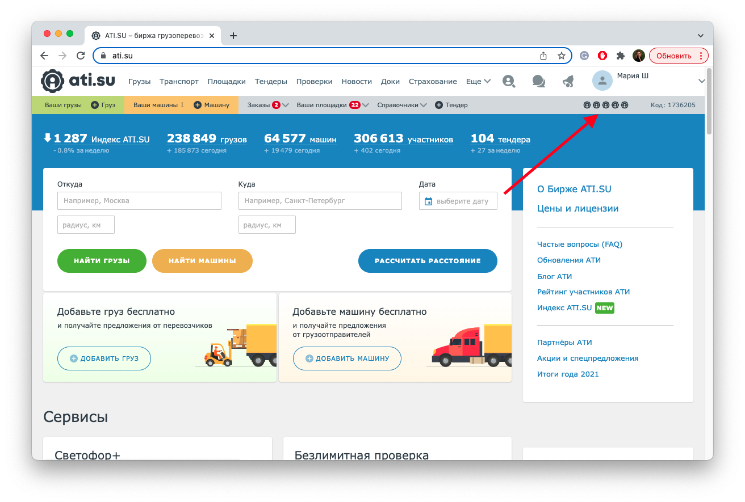The image size is (745, 502).
Task: Open the Индекс ATI.SU NEW link
Action: (576, 308)
